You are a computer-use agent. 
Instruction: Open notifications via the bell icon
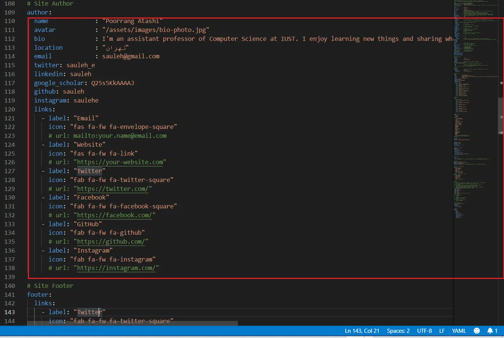(x=492, y=331)
